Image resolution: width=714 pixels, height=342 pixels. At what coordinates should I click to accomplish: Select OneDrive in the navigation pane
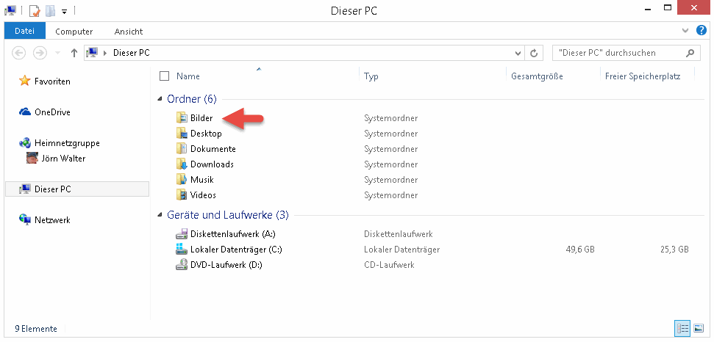pos(52,112)
